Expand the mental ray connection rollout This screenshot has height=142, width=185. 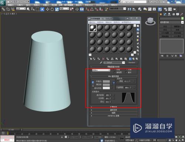114,116
